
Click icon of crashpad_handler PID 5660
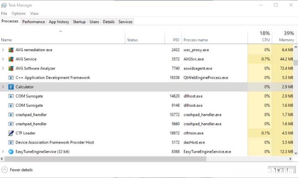click(11, 124)
